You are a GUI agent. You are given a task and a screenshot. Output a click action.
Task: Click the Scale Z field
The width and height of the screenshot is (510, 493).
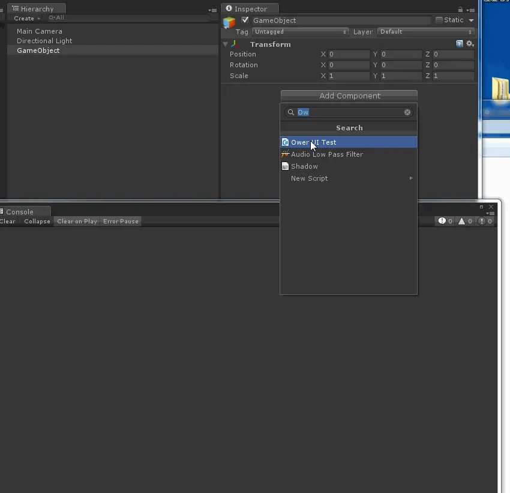[453, 76]
